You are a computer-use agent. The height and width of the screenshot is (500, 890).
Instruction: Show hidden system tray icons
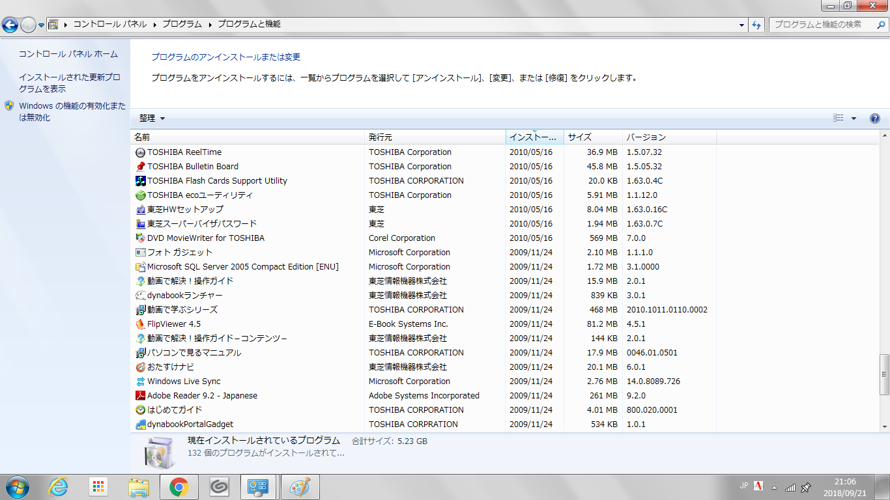774,487
